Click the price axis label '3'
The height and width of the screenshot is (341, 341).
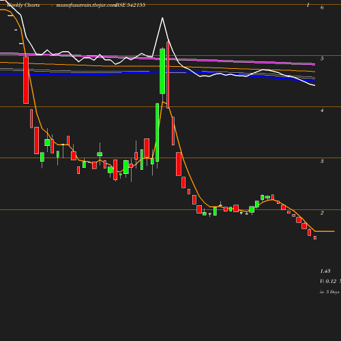322,161
